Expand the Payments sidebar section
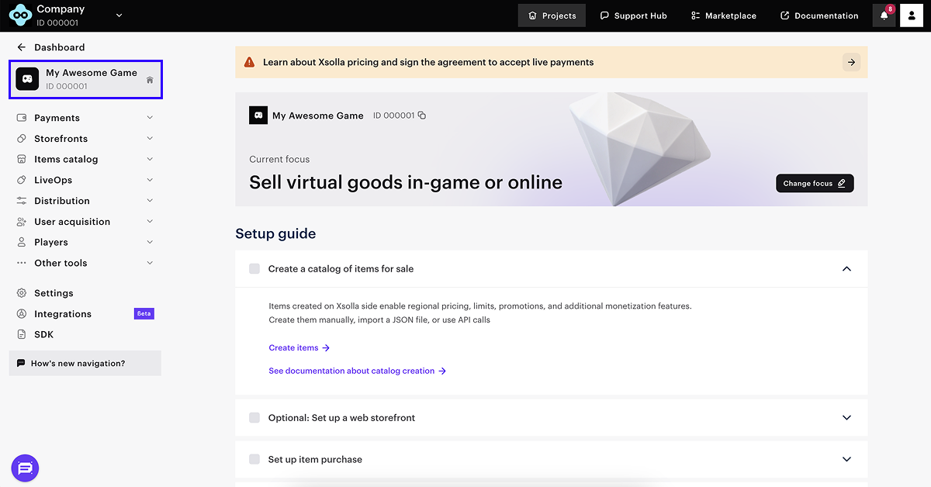 click(150, 118)
